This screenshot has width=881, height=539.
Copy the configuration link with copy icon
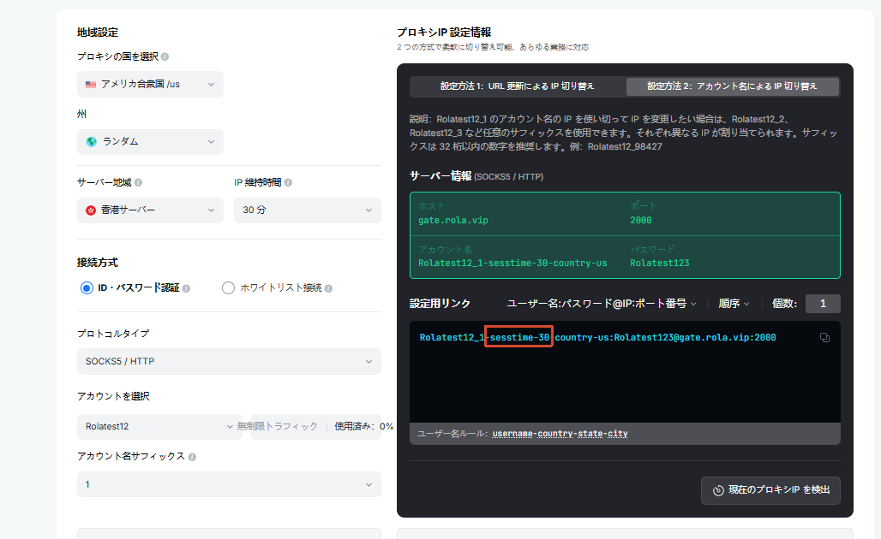coord(824,338)
